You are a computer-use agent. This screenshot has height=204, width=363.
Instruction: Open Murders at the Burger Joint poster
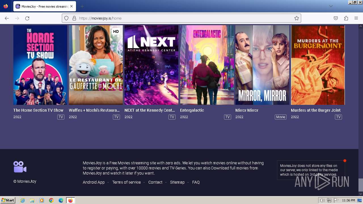click(318, 65)
